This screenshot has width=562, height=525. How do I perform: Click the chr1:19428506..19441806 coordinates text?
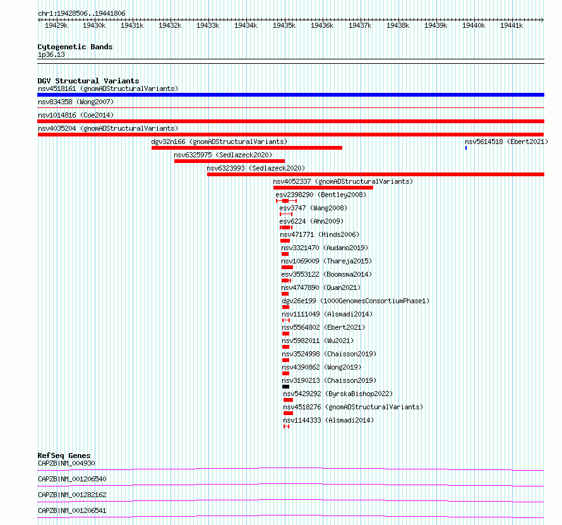[81, 14]
